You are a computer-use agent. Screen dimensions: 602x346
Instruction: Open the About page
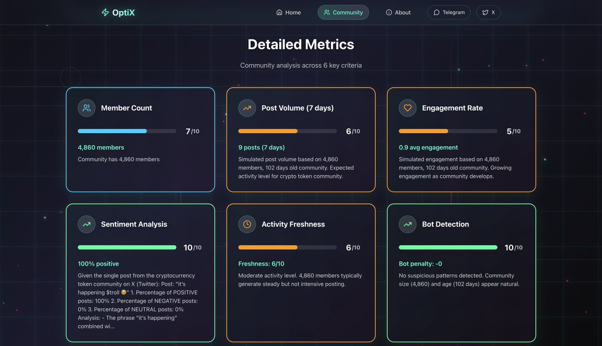(398, 12)
